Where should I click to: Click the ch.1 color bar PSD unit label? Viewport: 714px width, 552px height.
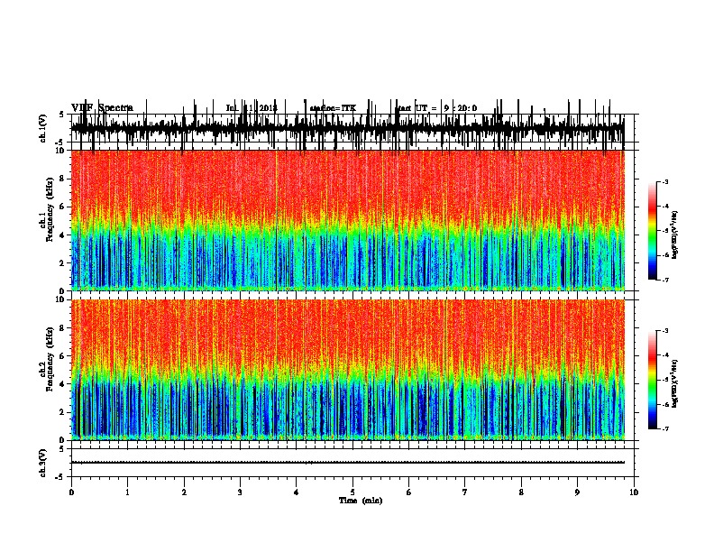coord(675,235)
